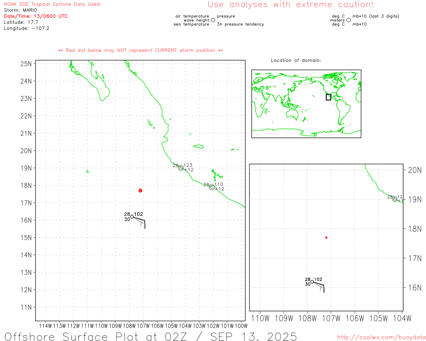Viewport: 426px width, 341px height.
Task: Click the 'Latitude: 17.7' text
Action: coord(21,22)
